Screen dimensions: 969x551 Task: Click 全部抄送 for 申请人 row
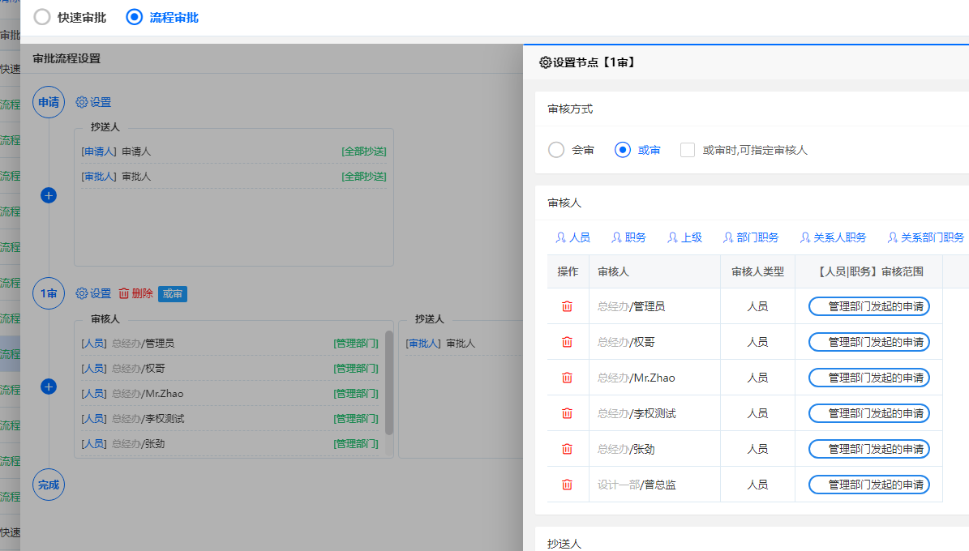(364, 152)
